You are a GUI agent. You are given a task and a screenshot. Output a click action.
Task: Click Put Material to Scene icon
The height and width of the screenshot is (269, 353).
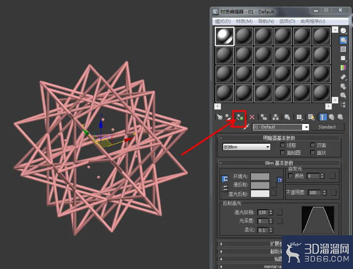(229, 117)
